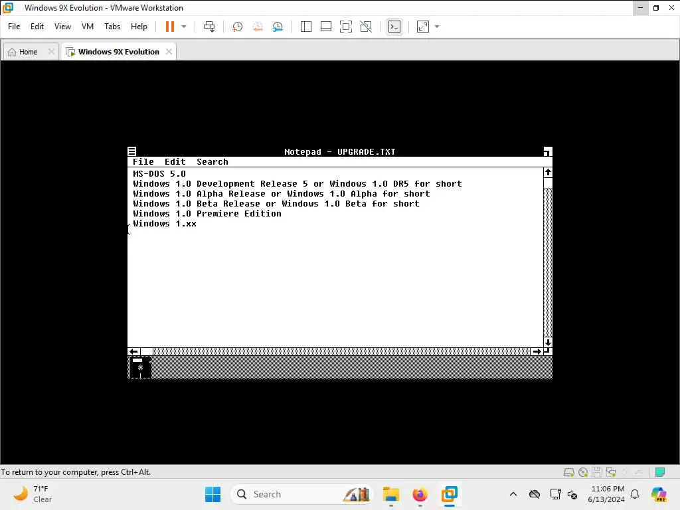Click the 'MS-DOS 5.0' line
The image size is (680, 510).
pos(159,174)
